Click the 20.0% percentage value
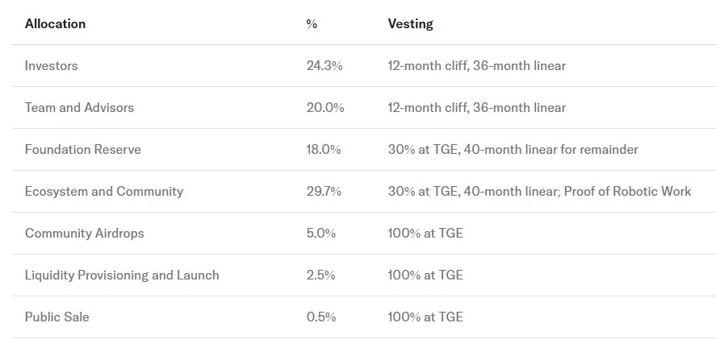Screen dimensions: 716x352 pyautogui.click(x=325, y=108)
